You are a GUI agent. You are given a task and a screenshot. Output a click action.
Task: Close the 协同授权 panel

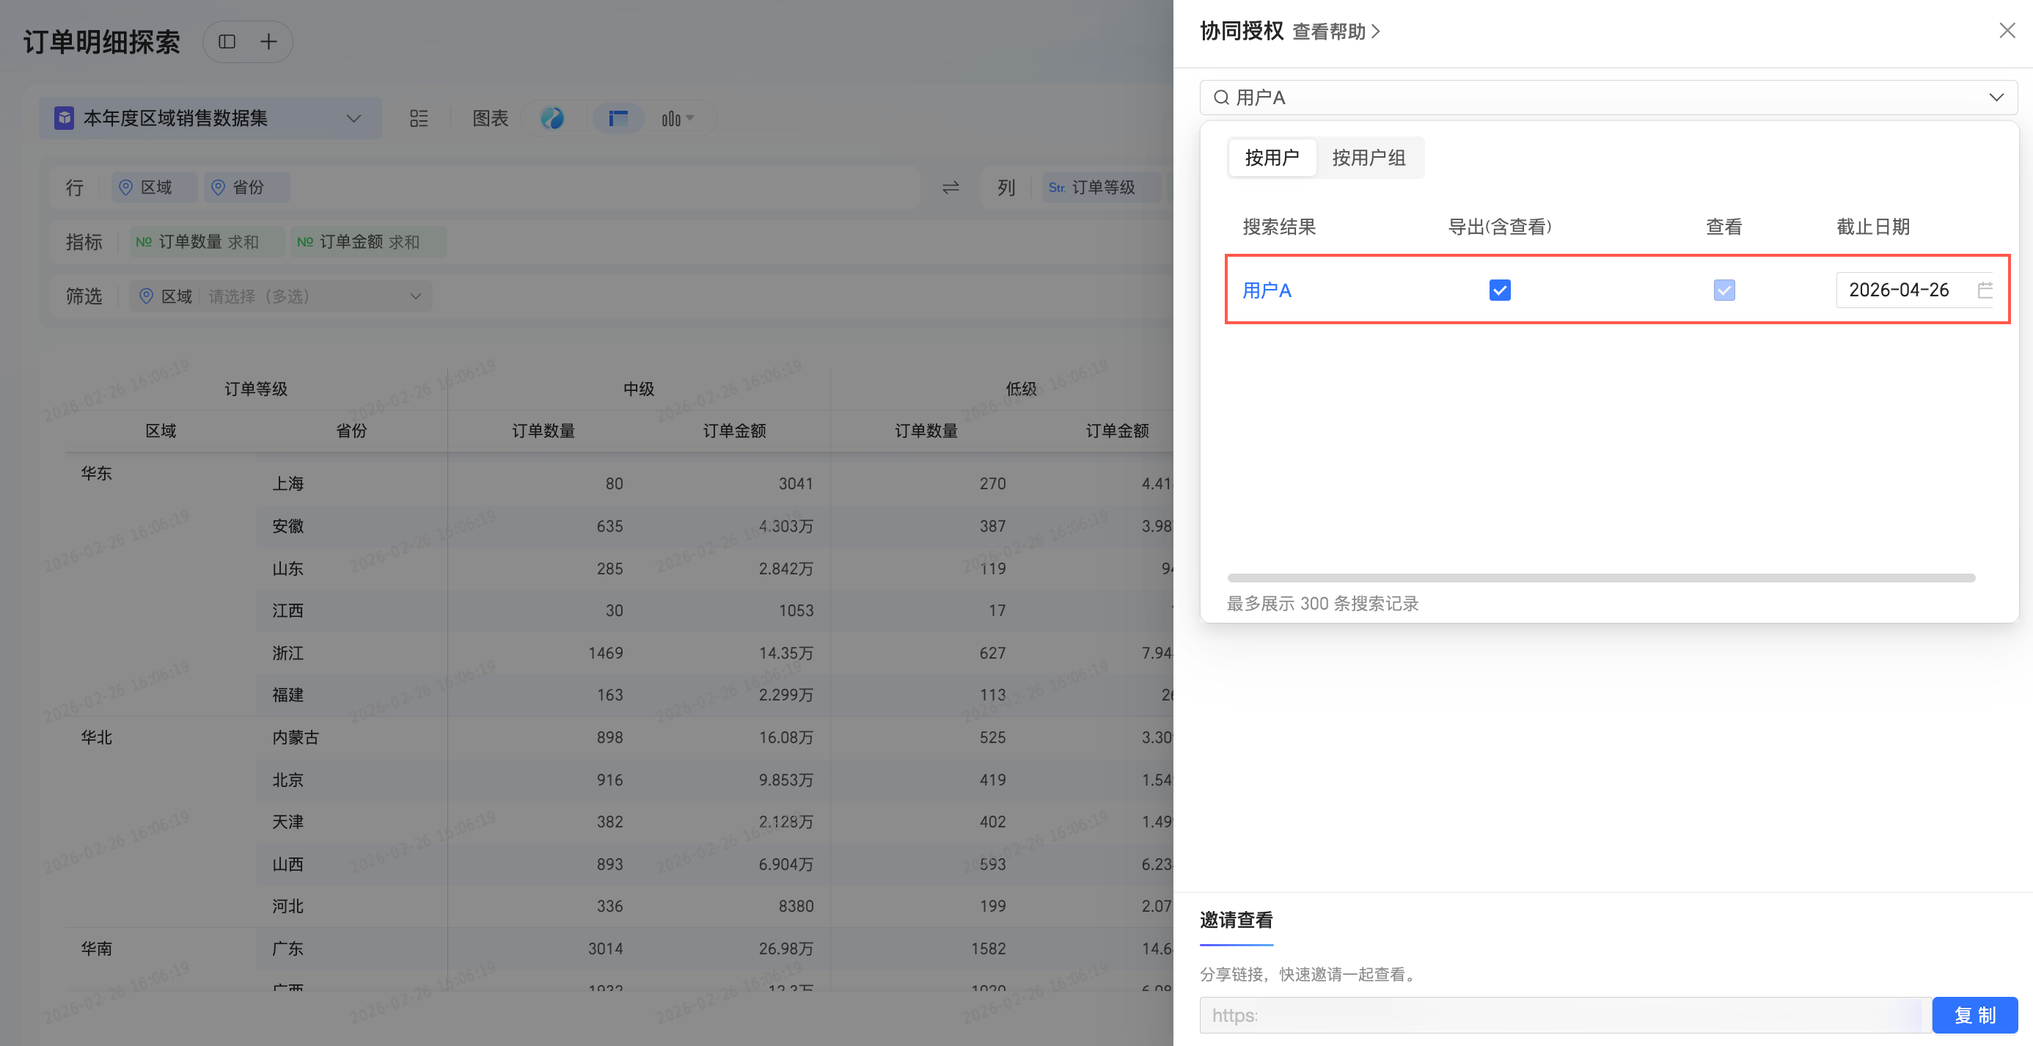point(2006,31)
